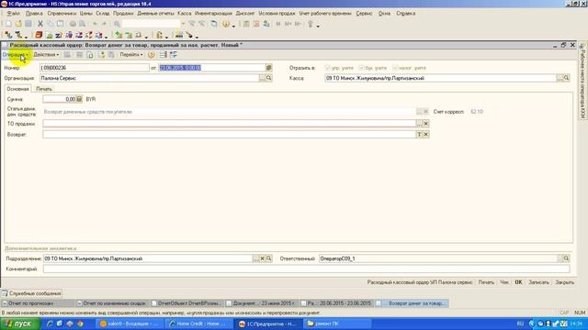Click the yellow help icon in document toolbar

[151, 55]
